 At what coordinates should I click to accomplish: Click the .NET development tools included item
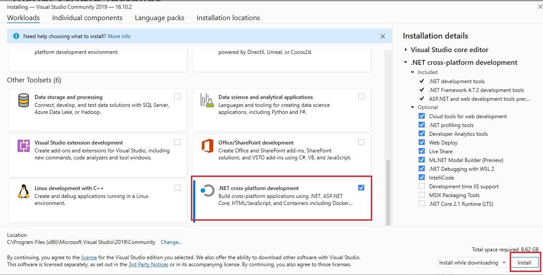[457, 81]
